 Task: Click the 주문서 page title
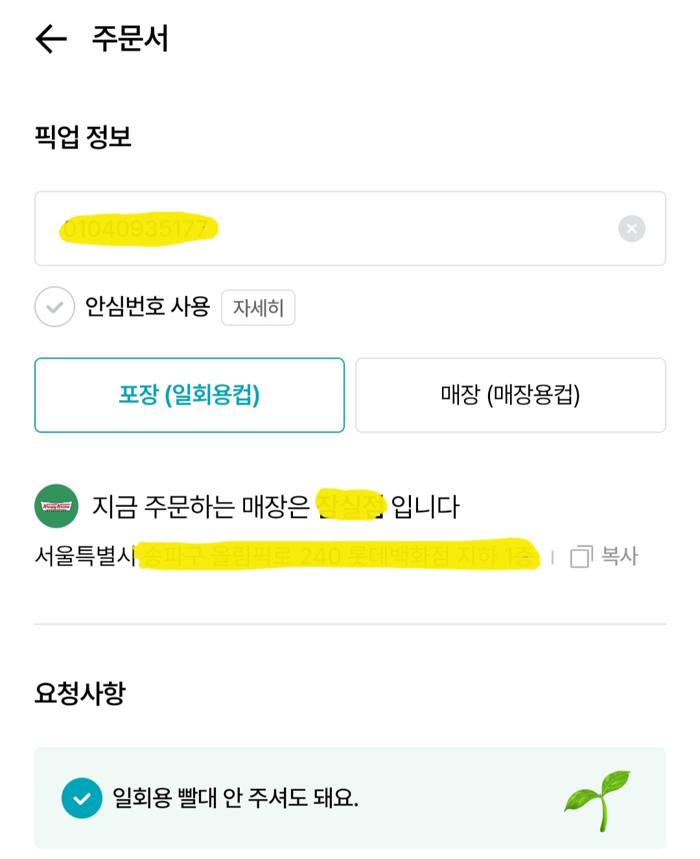[130, 39]
